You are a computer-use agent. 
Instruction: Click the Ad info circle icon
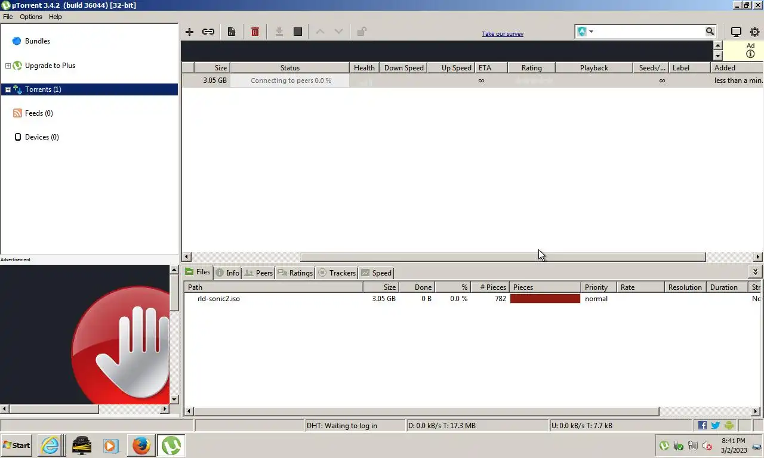point(750,54)
